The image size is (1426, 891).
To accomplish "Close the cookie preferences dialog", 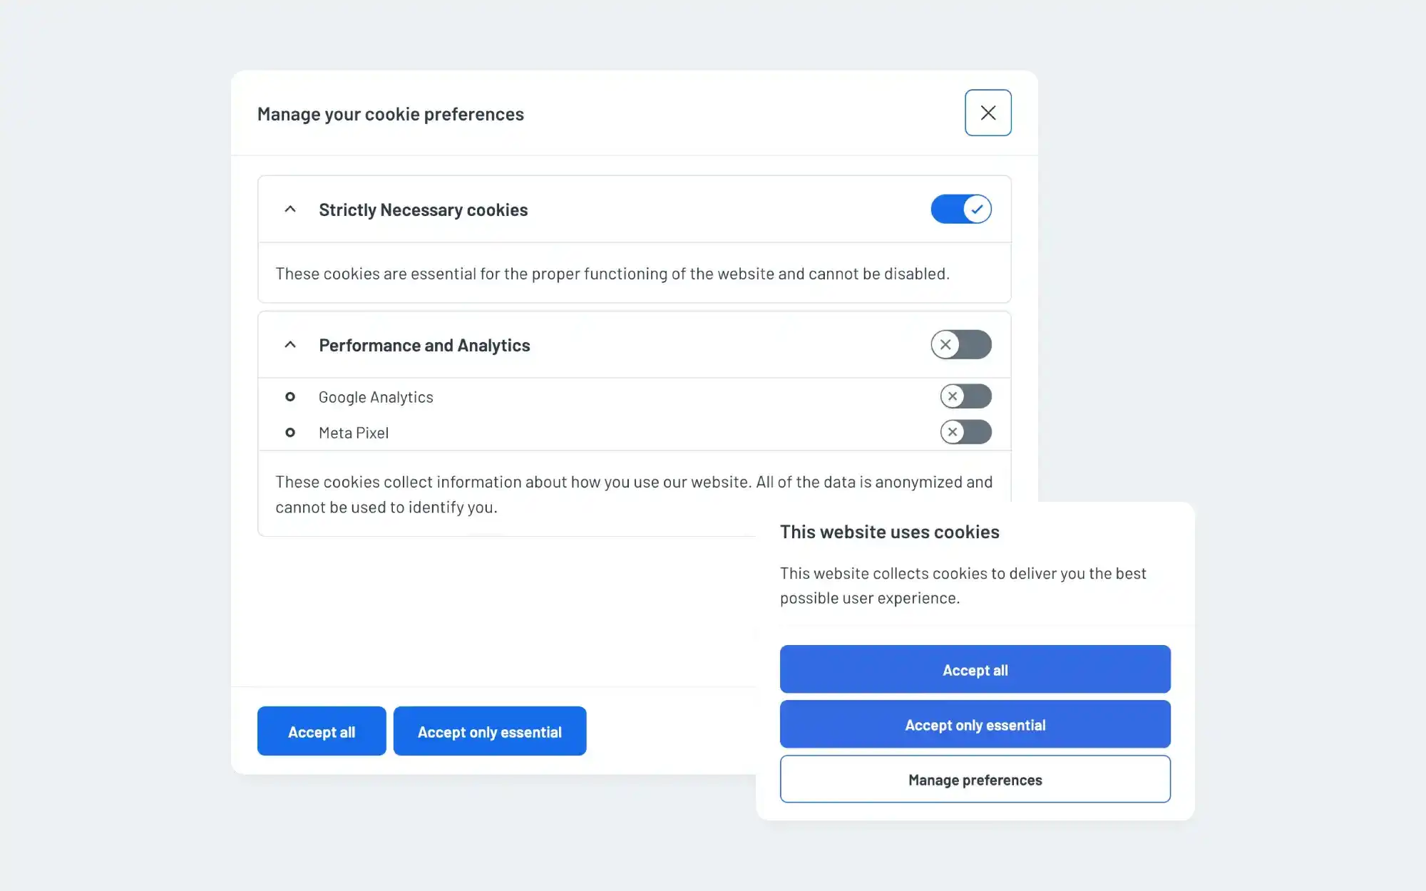I will [x=988, y=113].
